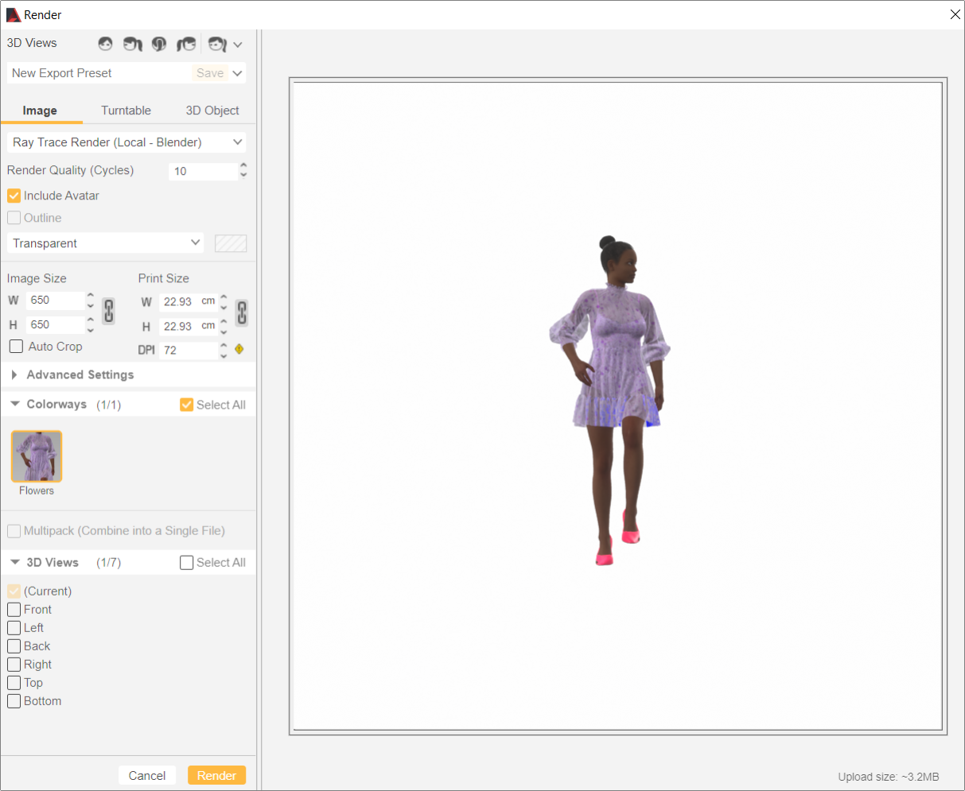This screenshot has width=965, height=791.
Task: Collapse the 3D Views list section
Action: pos(14,562)
